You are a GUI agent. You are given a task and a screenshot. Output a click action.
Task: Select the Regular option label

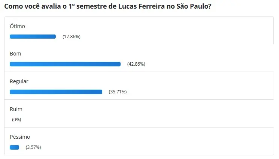point(19,81)
